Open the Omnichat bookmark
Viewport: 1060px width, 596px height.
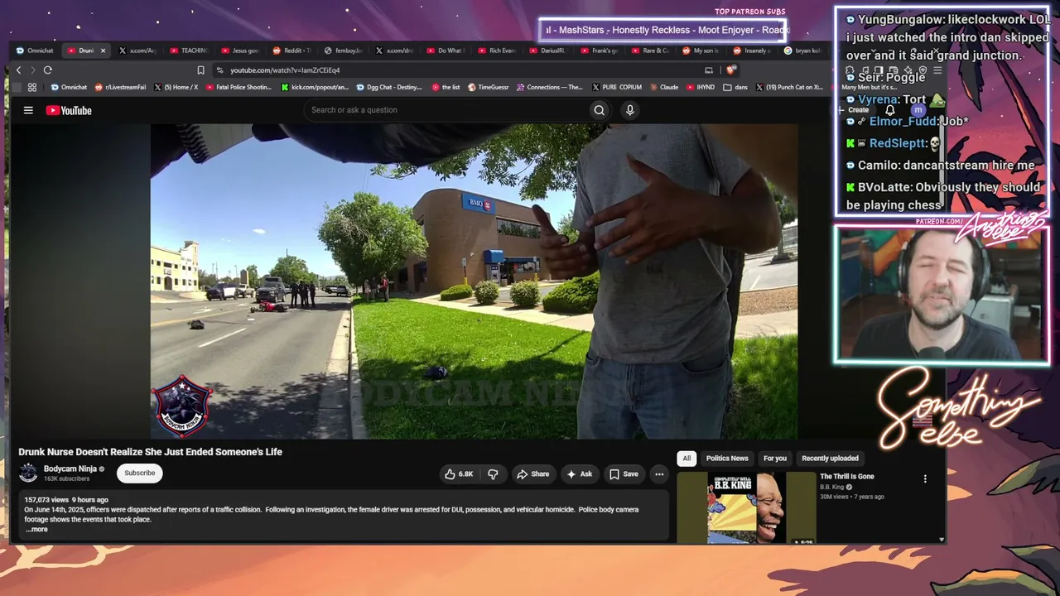point(69,87)
